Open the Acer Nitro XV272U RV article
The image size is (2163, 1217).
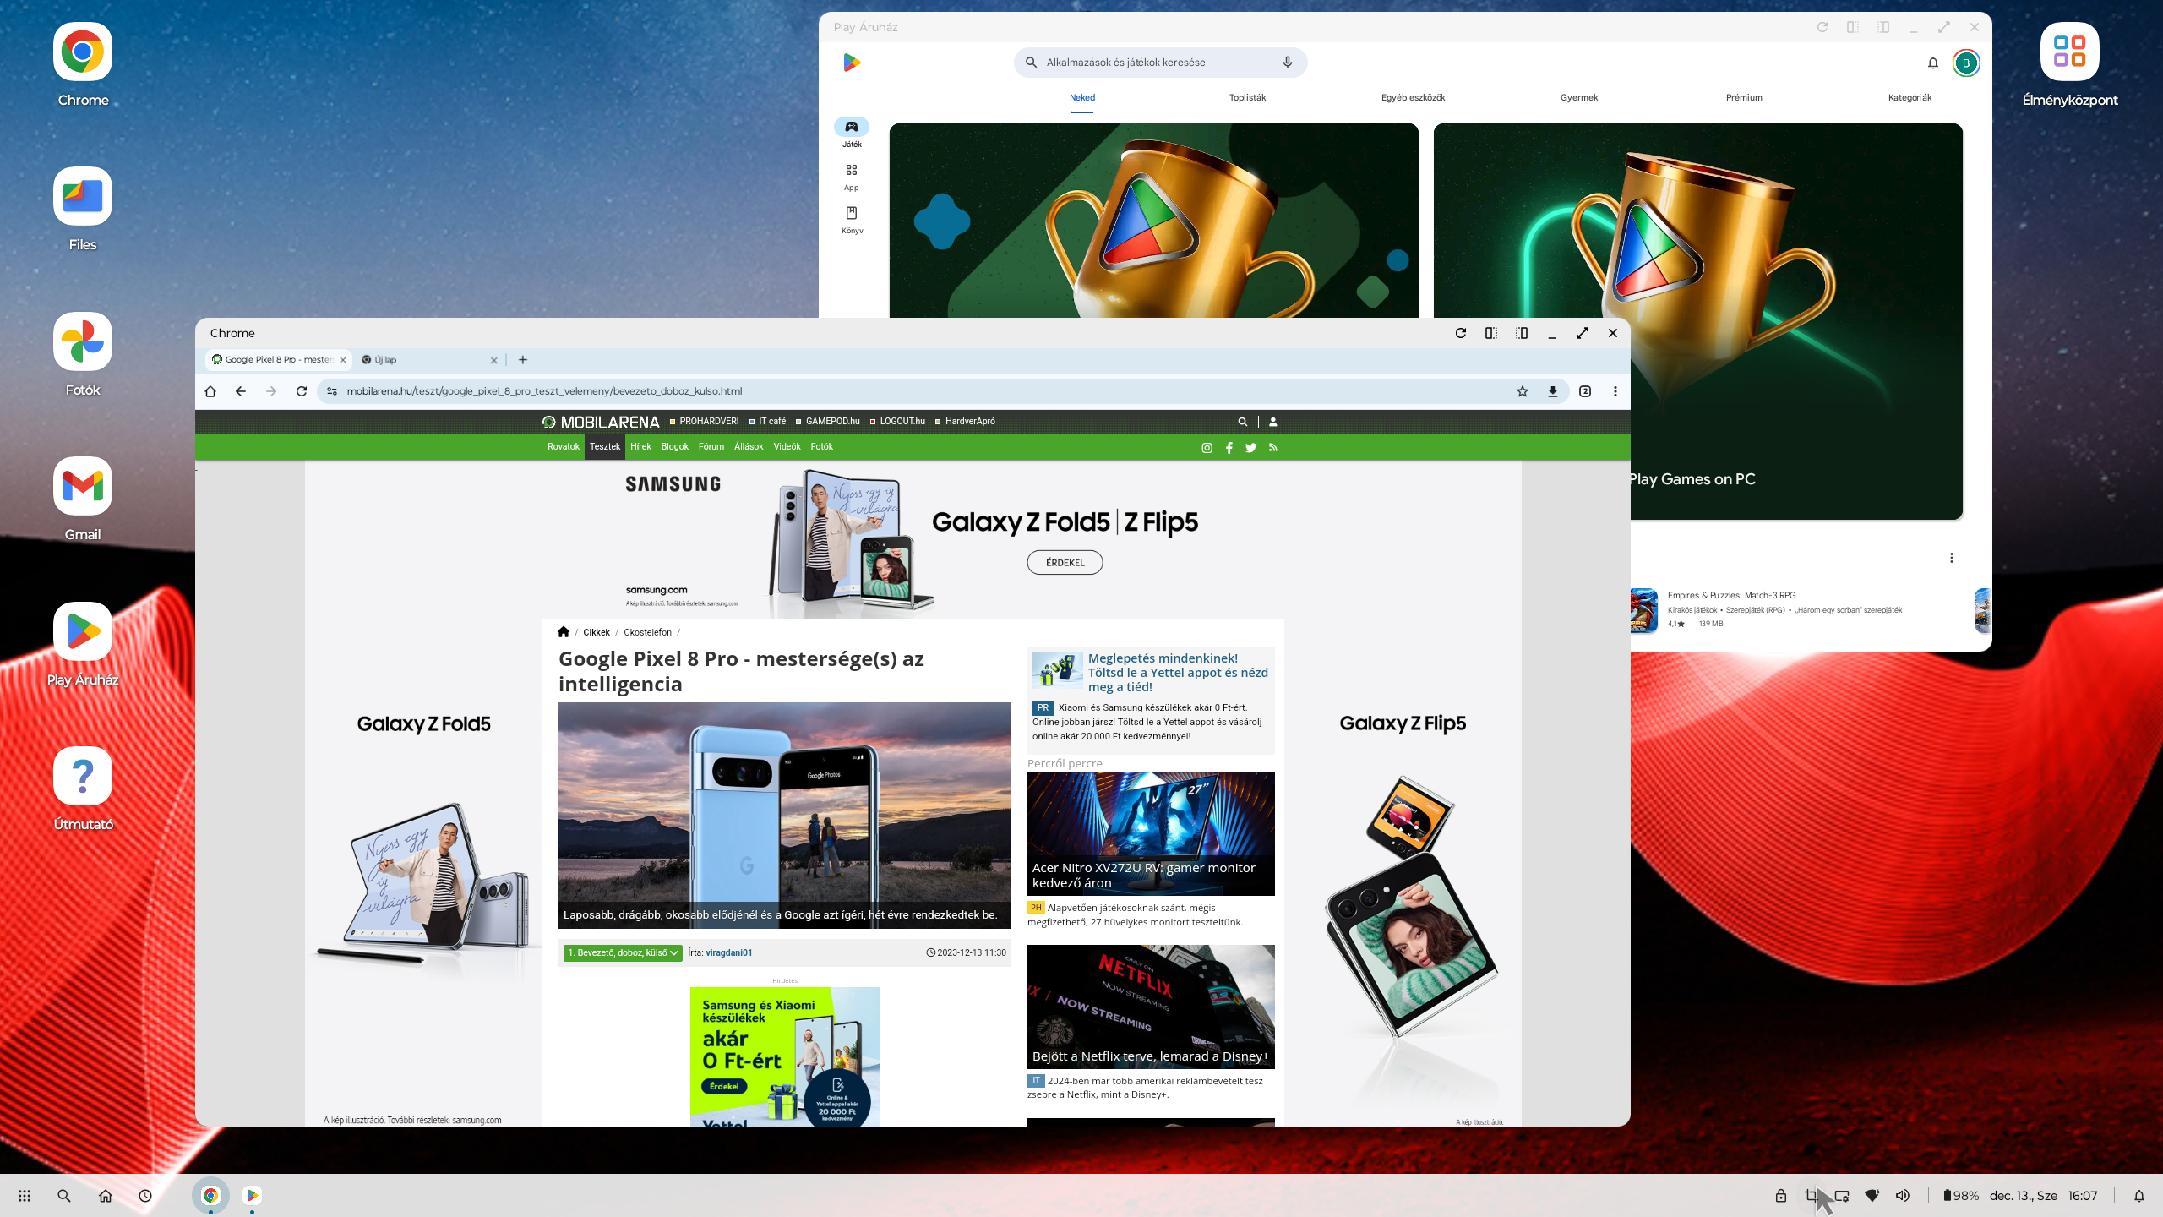click(x=1151, y=834)
